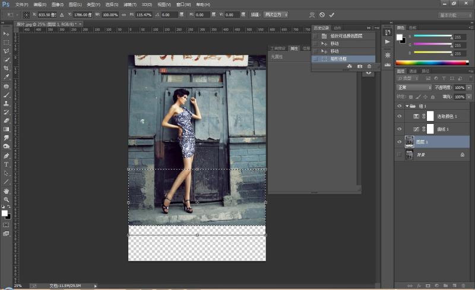Click the link layers icon at Layers bottom

click(410, 285)
